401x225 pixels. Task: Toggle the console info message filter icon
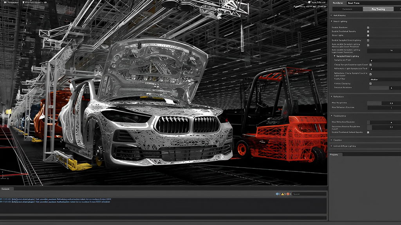[278, 194]
